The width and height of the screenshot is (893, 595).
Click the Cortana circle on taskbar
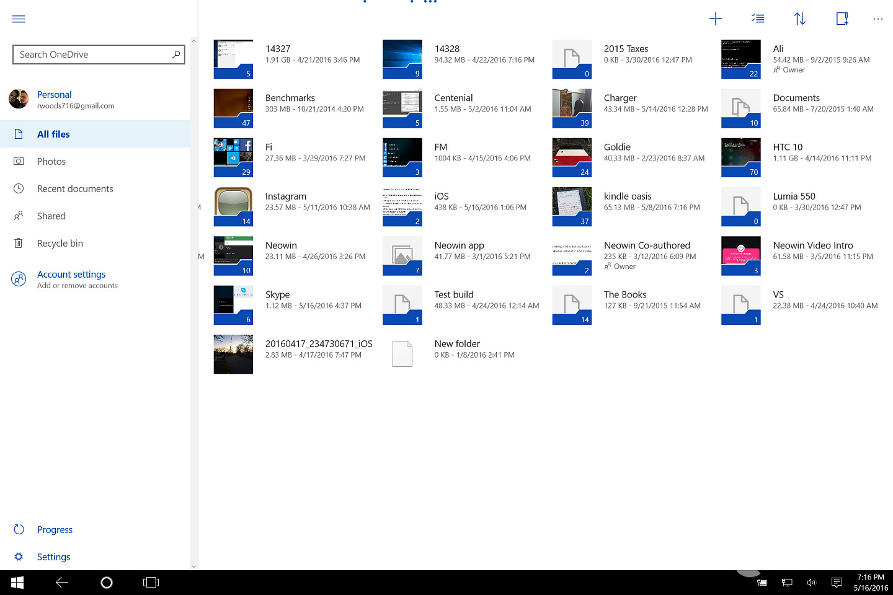point(107,583)
